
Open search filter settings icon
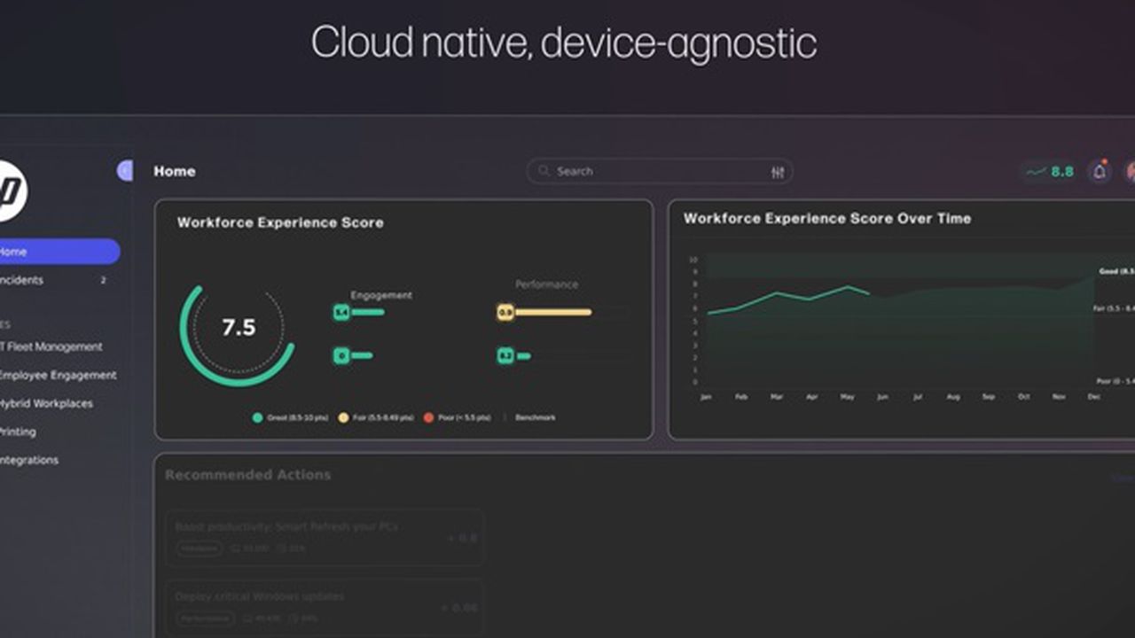(x=778, y=172)
